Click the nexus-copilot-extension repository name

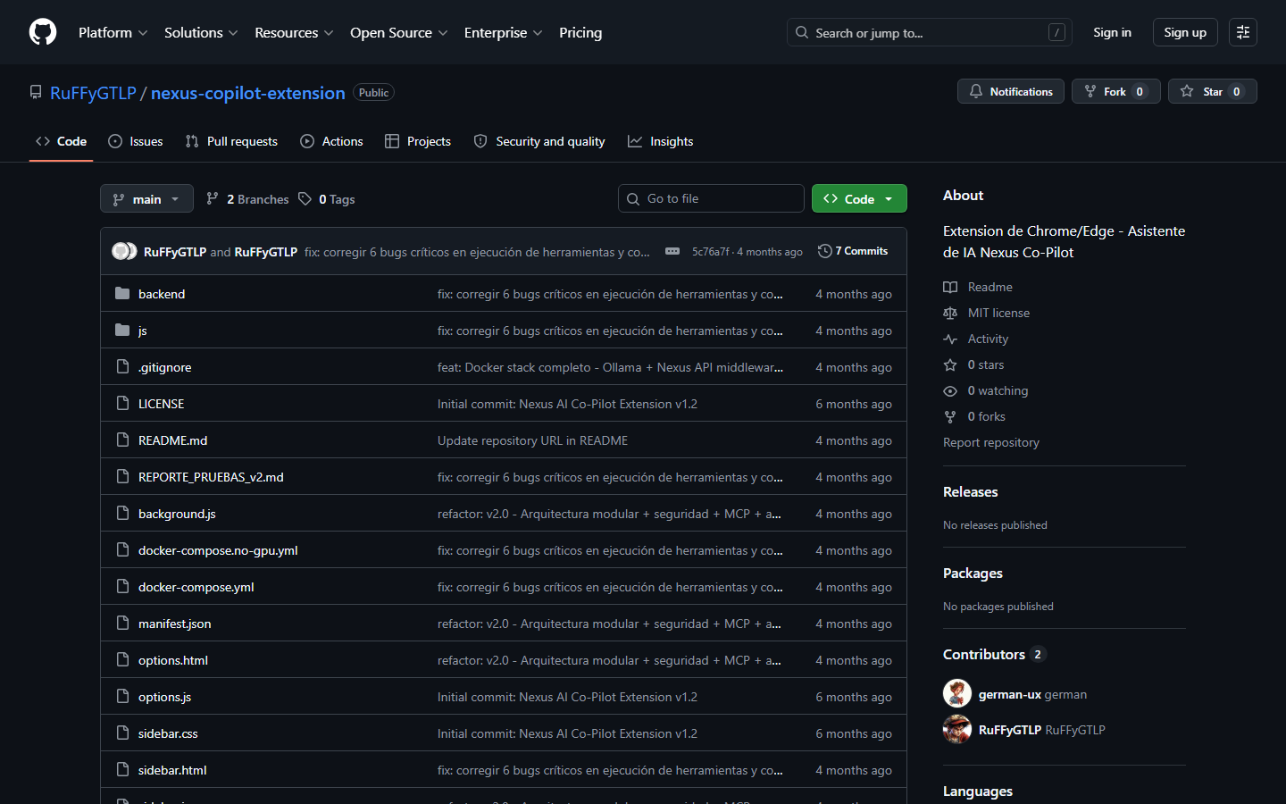click(x=247, y=93)
